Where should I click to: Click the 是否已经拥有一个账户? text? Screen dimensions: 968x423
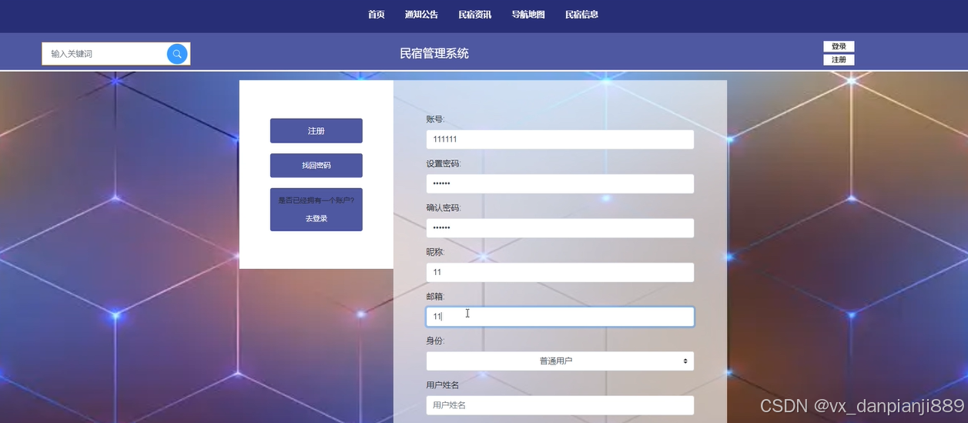point(317,200)
